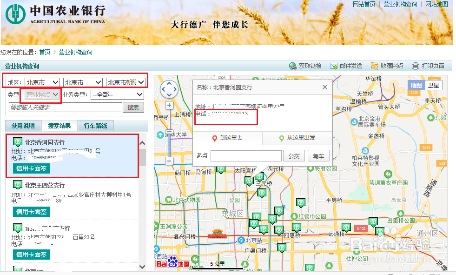The width and height of the screenshot is (456, 275).
Task: Click the keyword search input field
Action: 66,107
